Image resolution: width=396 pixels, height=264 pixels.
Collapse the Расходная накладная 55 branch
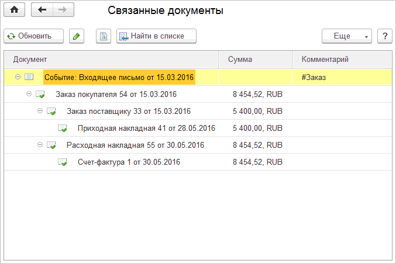pyautogui.click(x=40, y=145)
